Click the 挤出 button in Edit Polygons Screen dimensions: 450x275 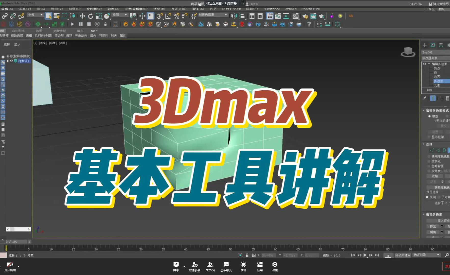coord(433,226)
